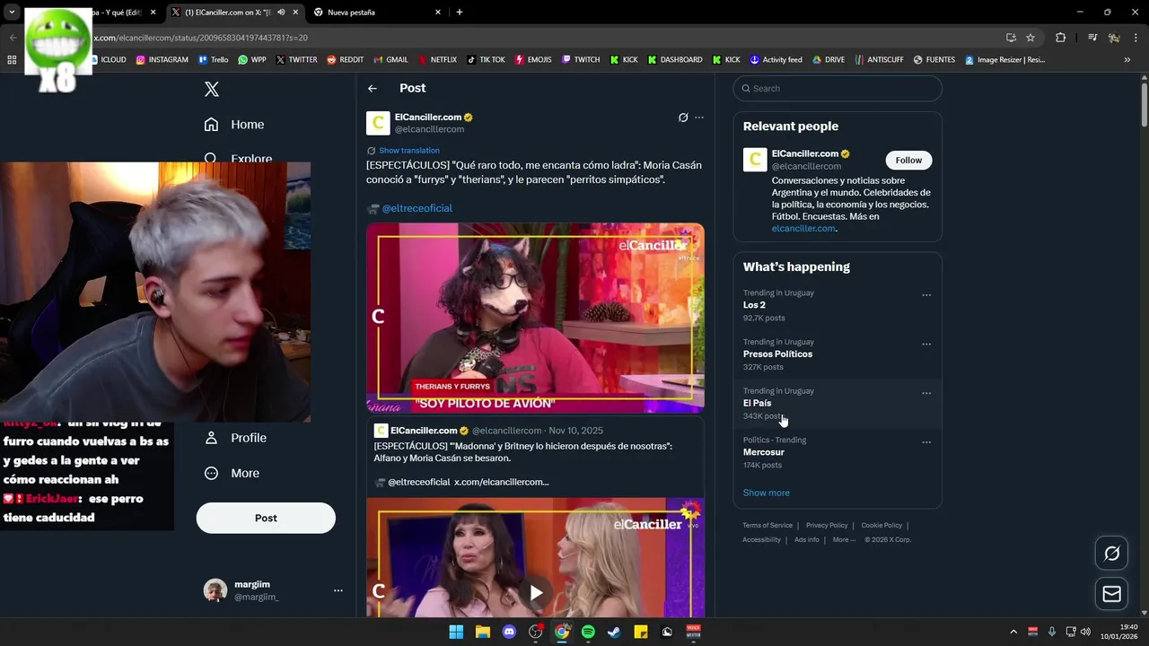1149x646 pixels.
Task: Open Accessibility footer link
Action: 761,540
